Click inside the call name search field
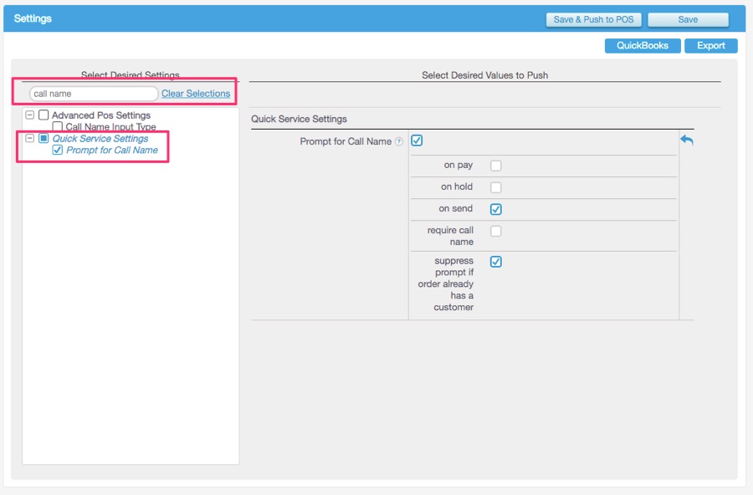This screenshot has height=495, width=753. point(92,93)
